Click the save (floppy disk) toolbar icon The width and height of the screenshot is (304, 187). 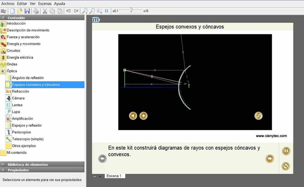tap(27, 11)
